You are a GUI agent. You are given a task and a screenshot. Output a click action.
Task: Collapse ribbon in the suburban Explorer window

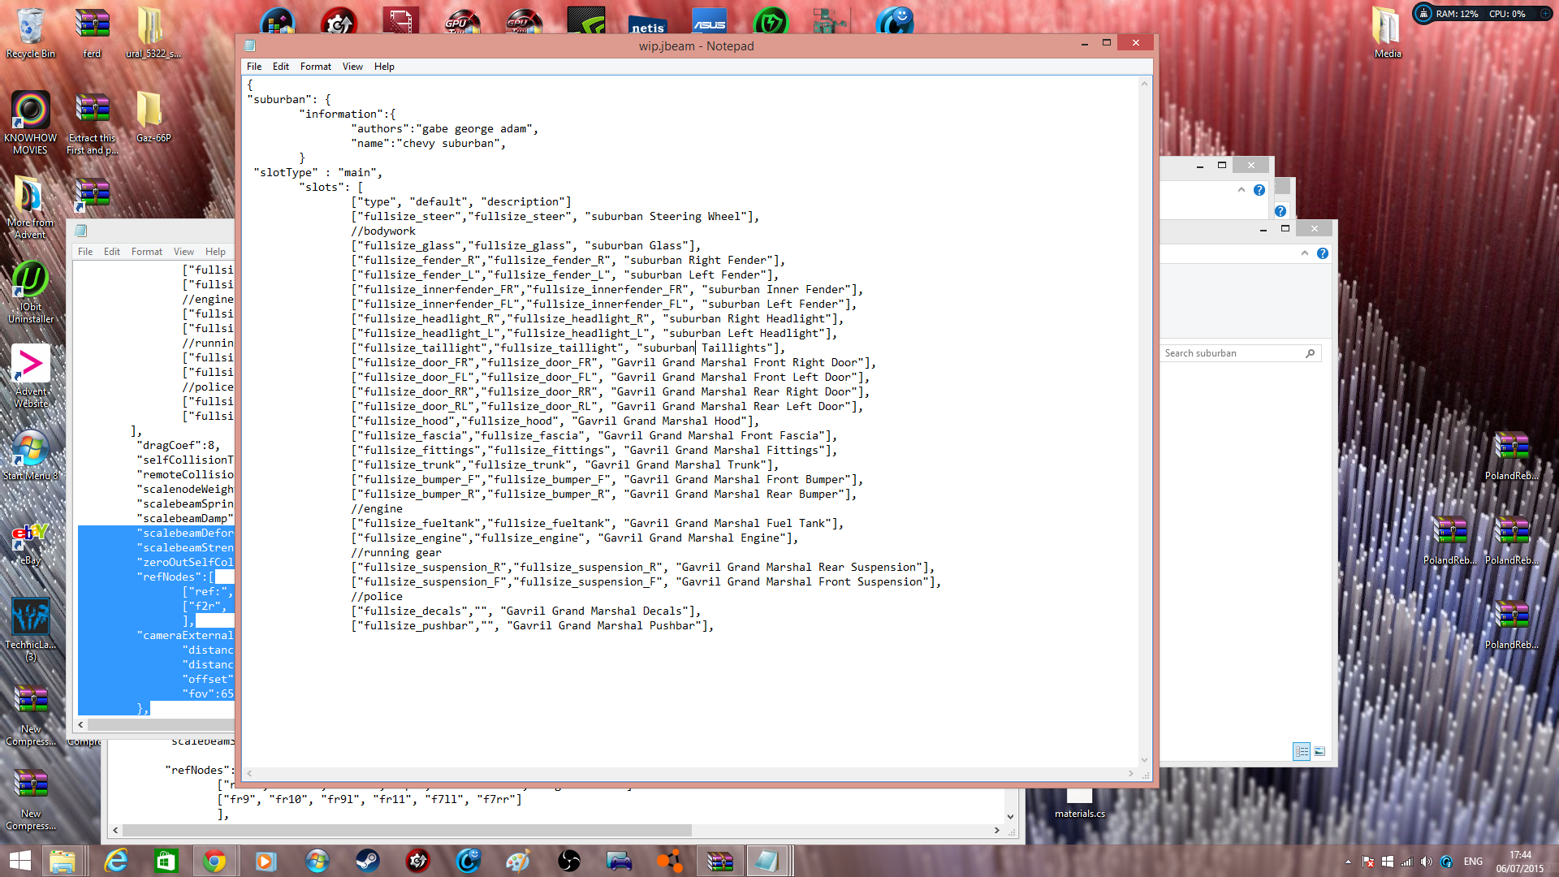coord(1305,253)
